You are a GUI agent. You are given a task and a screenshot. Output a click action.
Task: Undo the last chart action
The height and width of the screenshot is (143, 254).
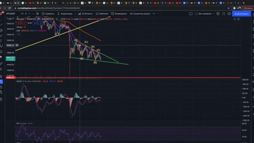click(x=154, y=14)
